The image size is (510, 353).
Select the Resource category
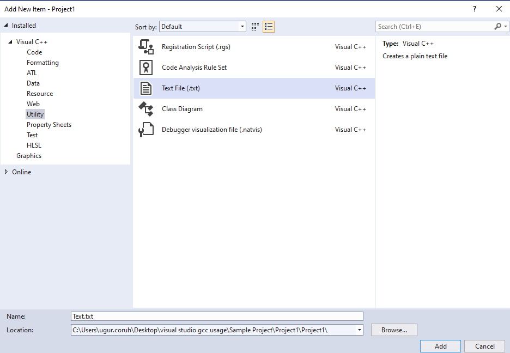click(40, 94)
